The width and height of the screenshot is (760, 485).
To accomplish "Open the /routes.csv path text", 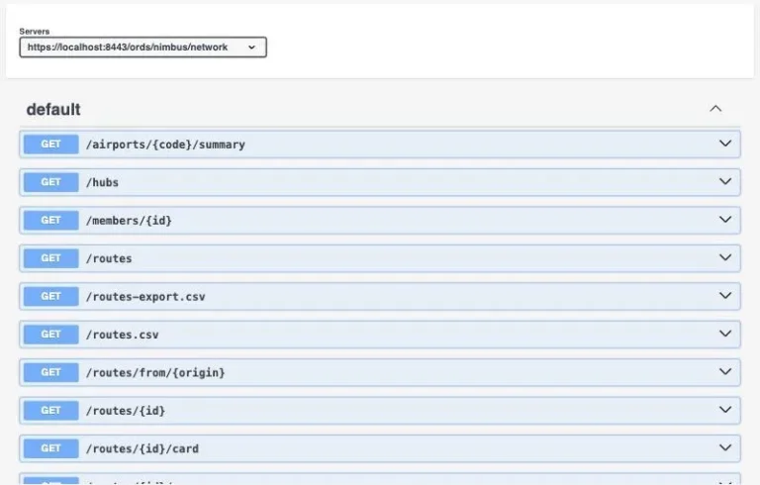I will tap(122, 335).
